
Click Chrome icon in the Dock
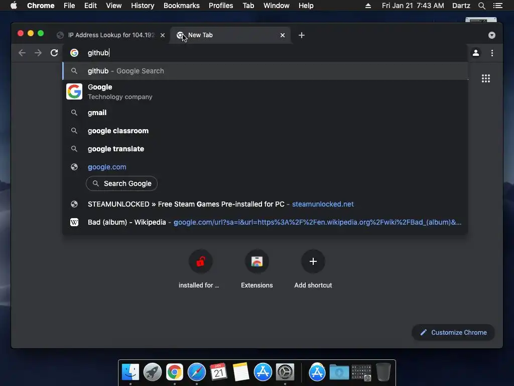pyautogui.click(x=174, y=372)
